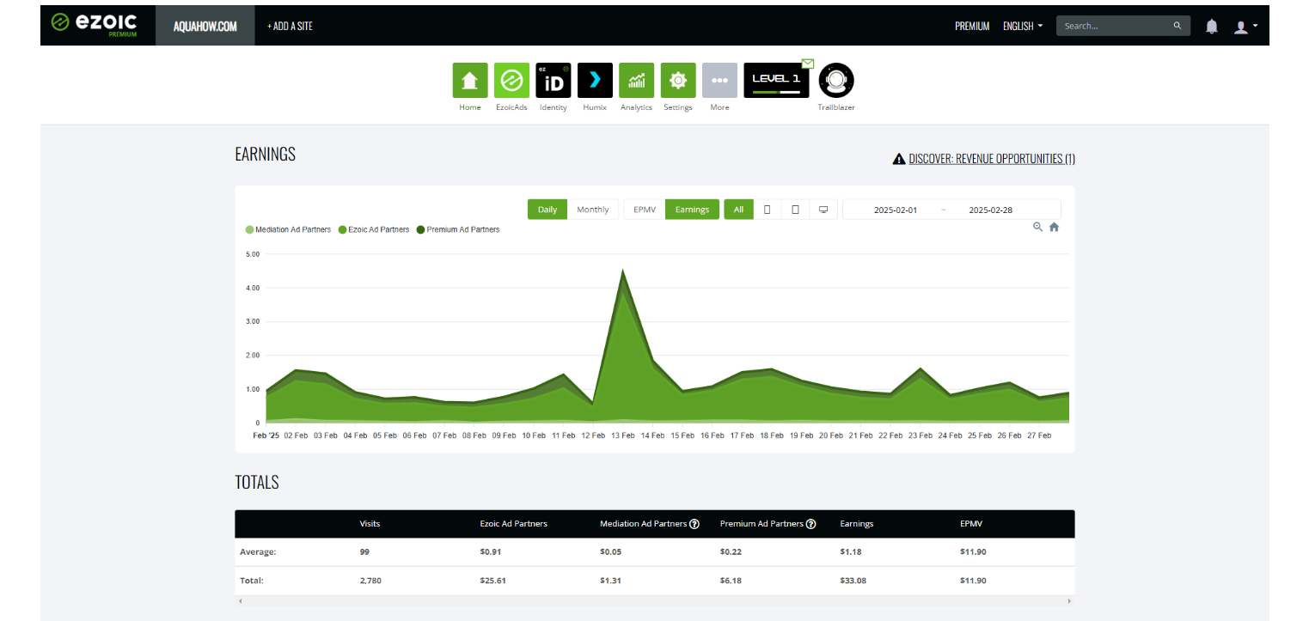Open the EzoicAds icon

pyautogui.click(x=511, y=81)
